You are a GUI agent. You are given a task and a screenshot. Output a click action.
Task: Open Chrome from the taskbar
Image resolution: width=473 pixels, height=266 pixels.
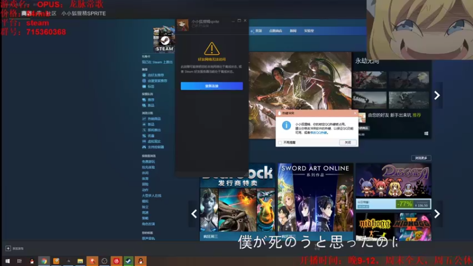tap(44, 261)
